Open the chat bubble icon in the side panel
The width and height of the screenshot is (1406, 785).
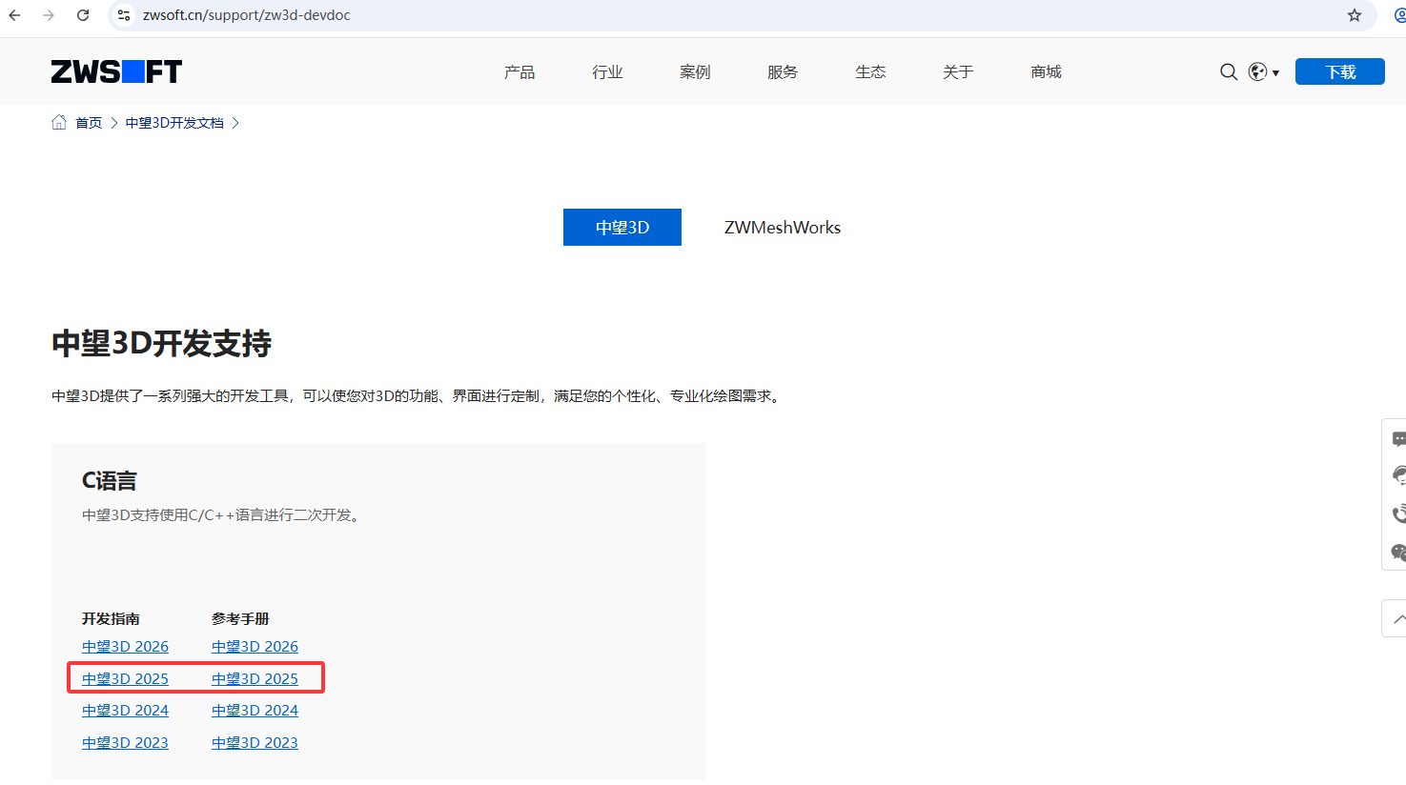click(1398, 439)
